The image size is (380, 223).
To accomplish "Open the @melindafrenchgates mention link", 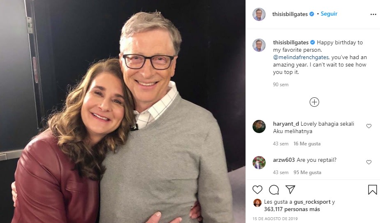I will tap(301, 57).
